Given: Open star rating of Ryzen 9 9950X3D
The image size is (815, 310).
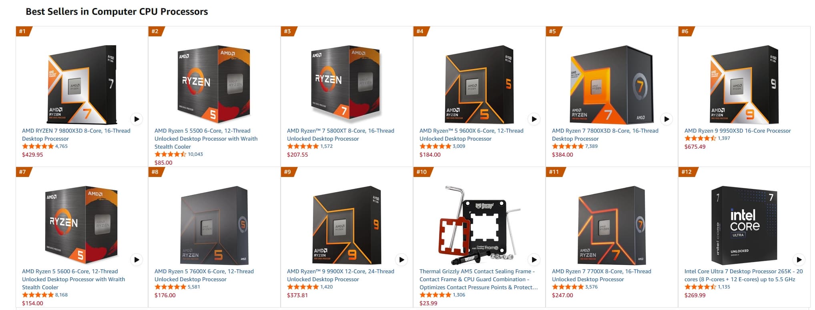Looking at the screenshot, I should point(700,138).
